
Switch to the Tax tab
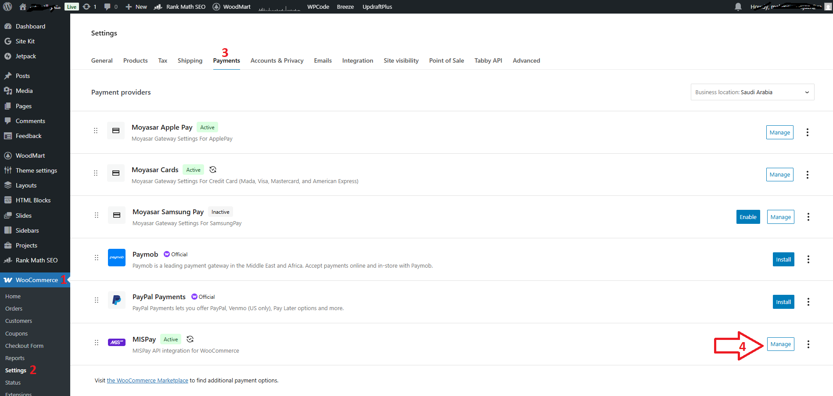(x=163, y=60)
